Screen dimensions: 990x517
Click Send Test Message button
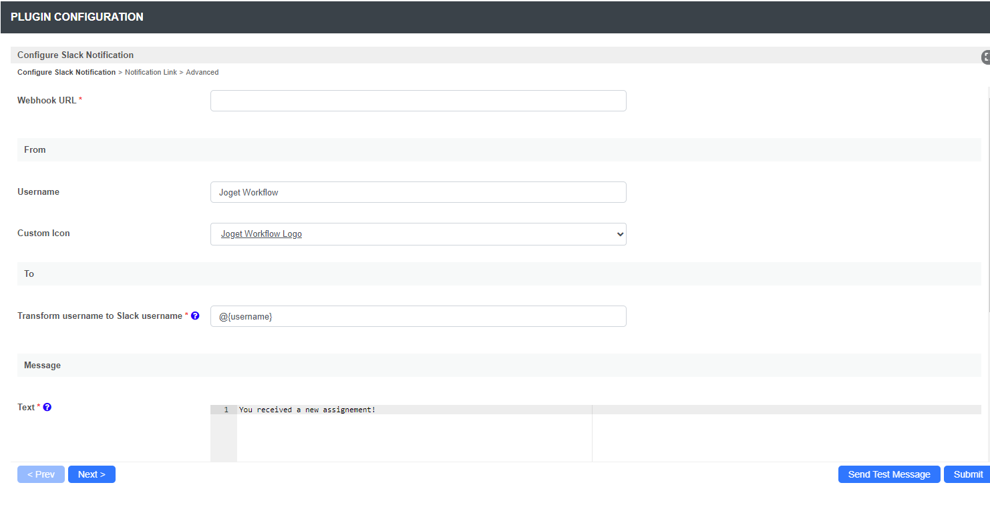pos(888,474)
